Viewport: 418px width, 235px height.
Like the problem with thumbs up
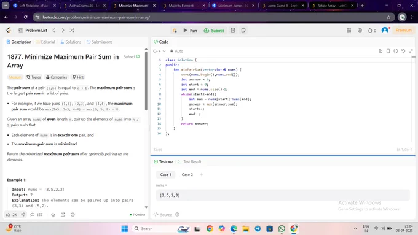click(12, 215)
